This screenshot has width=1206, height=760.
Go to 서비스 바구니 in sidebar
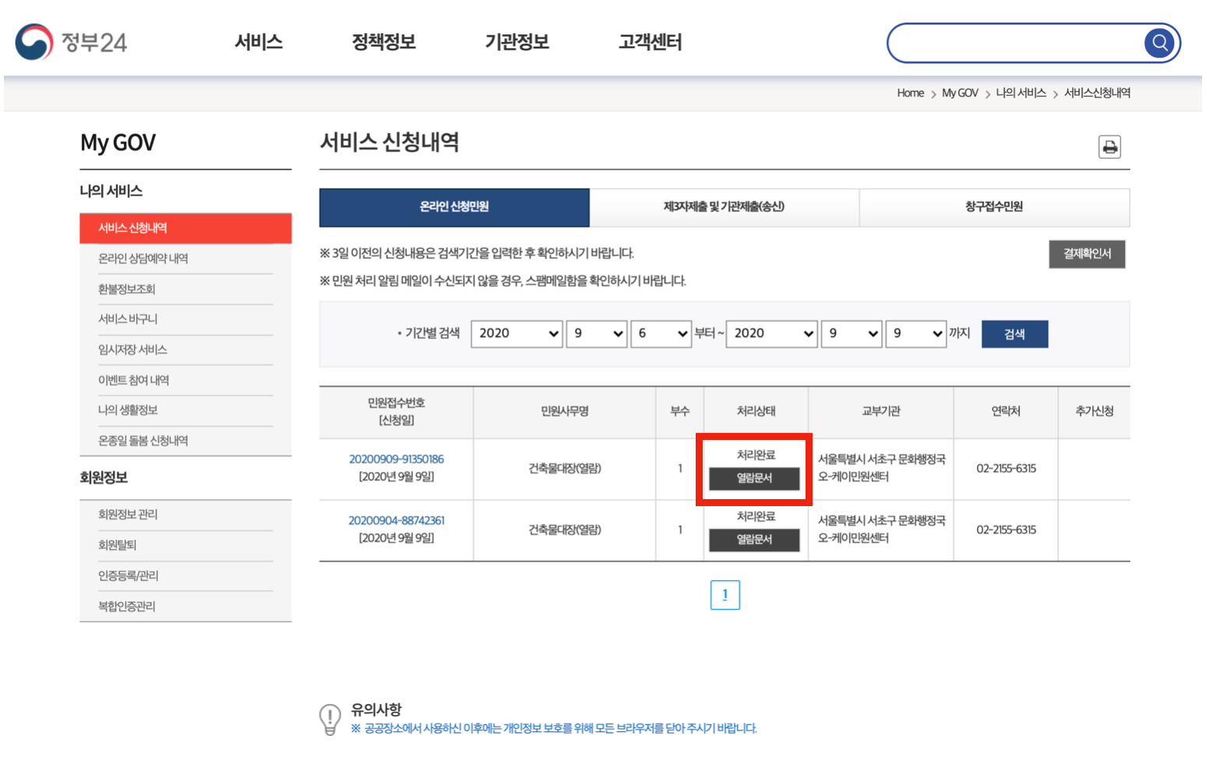point(128,319)
